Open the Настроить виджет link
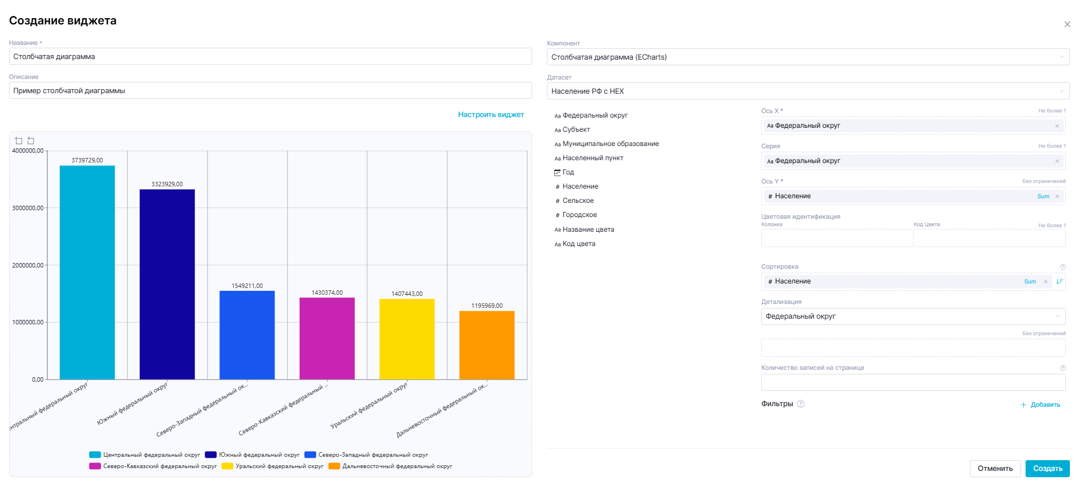 491,115
